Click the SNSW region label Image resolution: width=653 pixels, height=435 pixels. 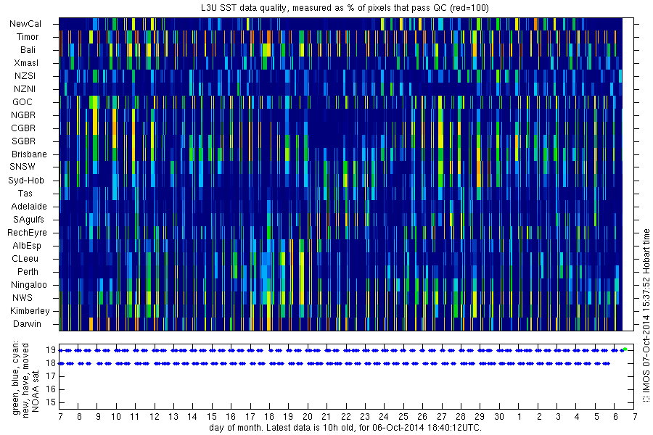point(22,167)
